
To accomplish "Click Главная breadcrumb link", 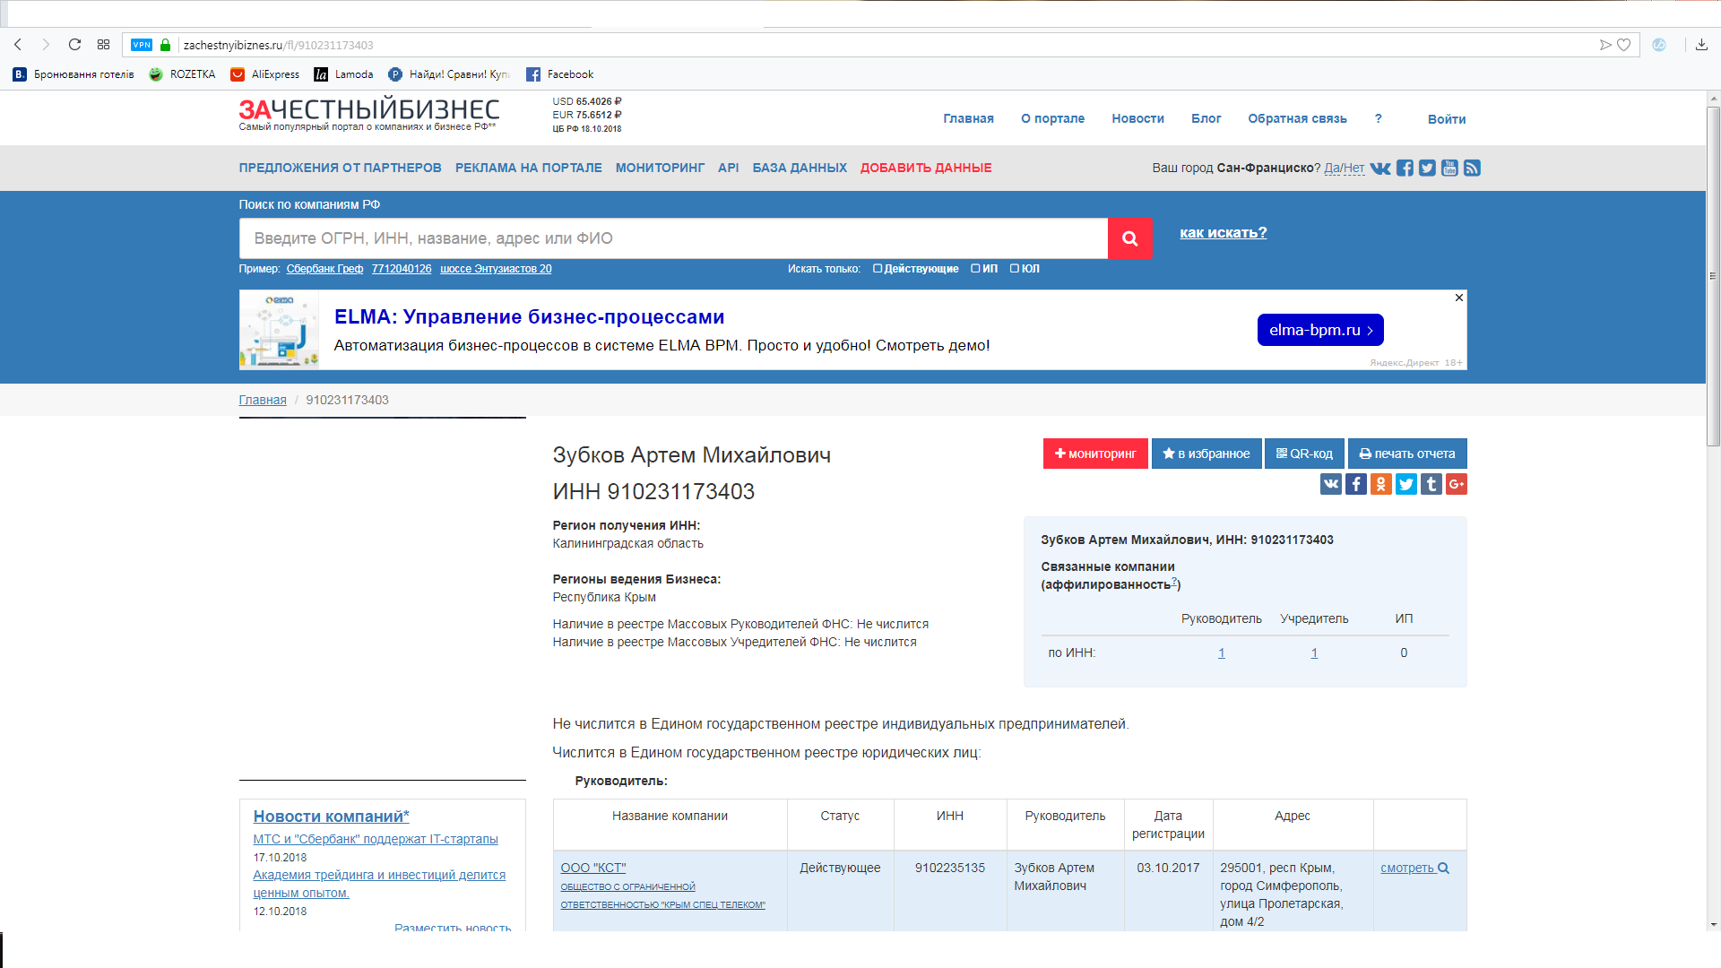I will point(263,400).
